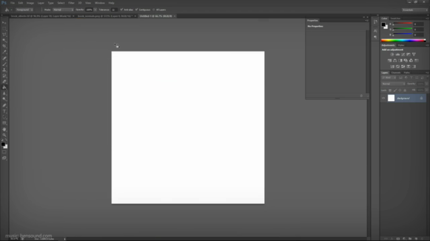Select the Healing Brush tool
Image resolution: width=430 pixels, height=241 pixels.
click(5, 58)
